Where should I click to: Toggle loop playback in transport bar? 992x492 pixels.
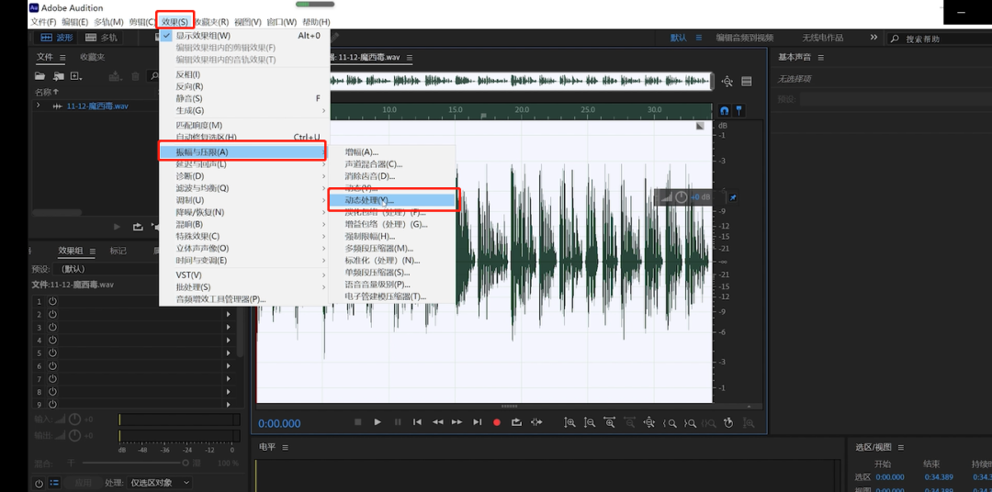pyautogui.click(x=516, y=422)
